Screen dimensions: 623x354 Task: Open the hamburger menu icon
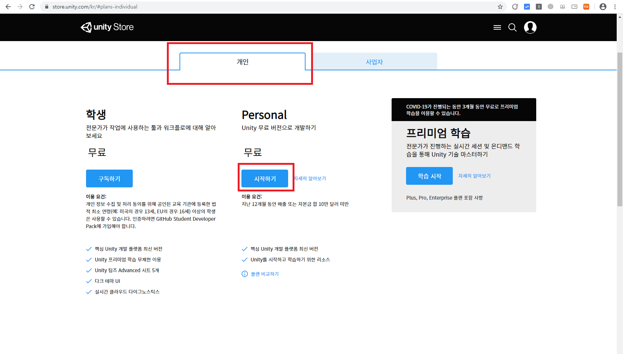(497, 27)
